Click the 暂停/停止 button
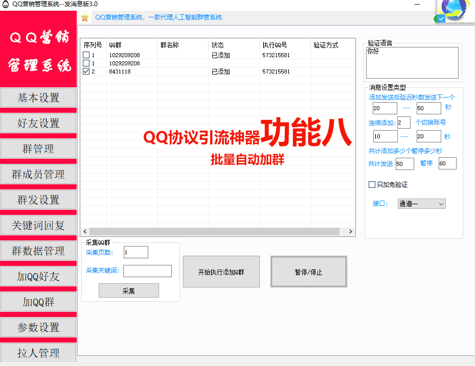This screenshot has width=475, height=366. click(x=308, y=272)
